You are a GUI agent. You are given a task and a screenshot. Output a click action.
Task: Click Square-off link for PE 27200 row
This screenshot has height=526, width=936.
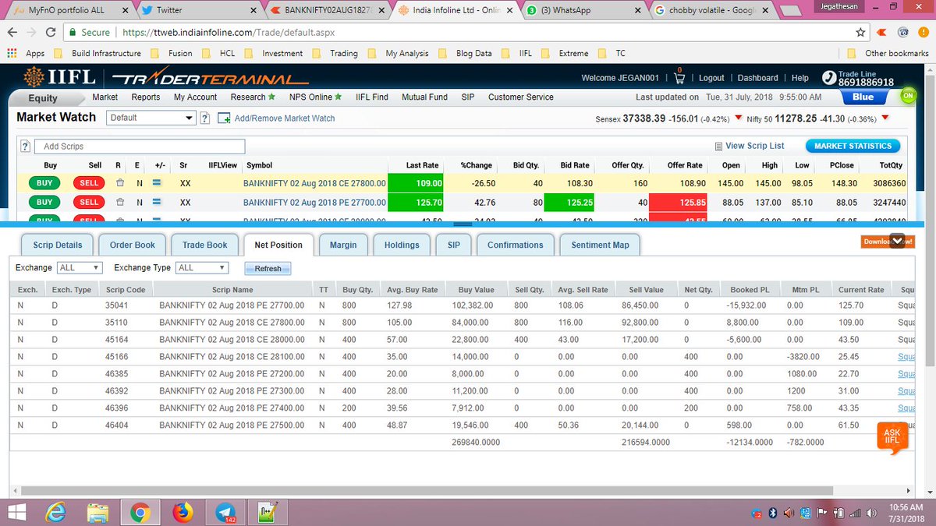click(906, 374)
